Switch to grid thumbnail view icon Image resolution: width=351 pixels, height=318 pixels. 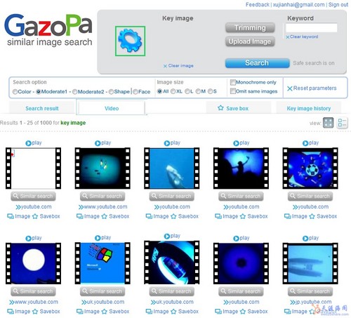328,123
